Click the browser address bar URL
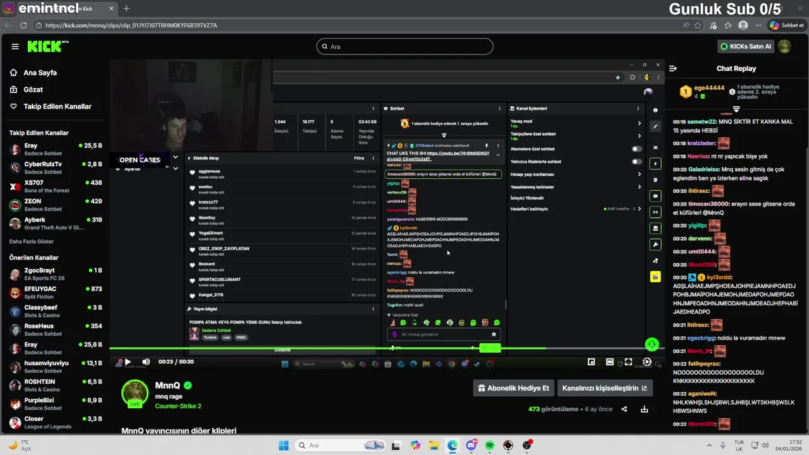Screen dimensions: 809x455 click(x=131, y=25)
